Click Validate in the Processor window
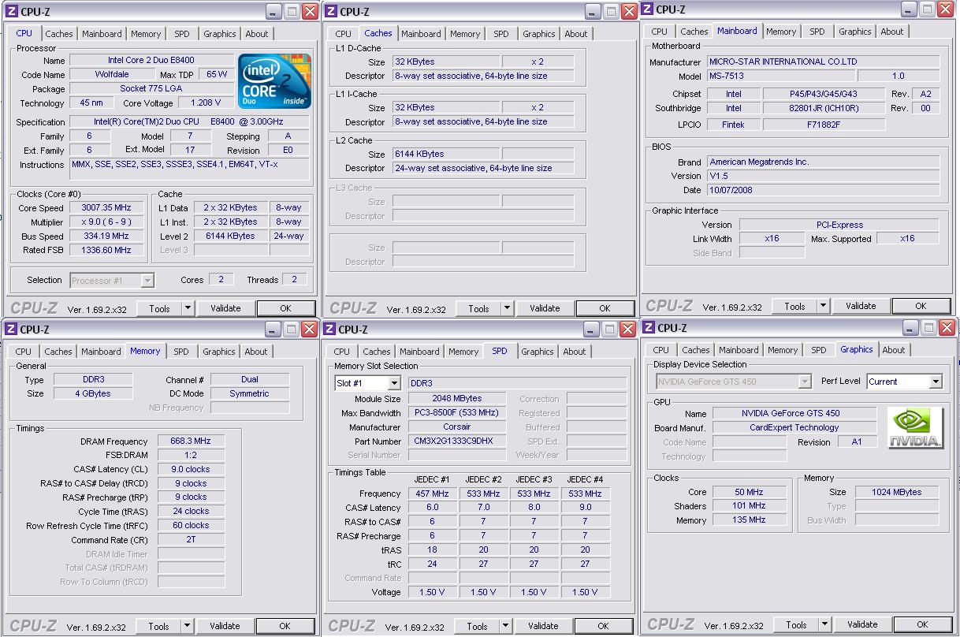Screen dimensions: 960x637 pyautogui.click(x=225, y=308)
